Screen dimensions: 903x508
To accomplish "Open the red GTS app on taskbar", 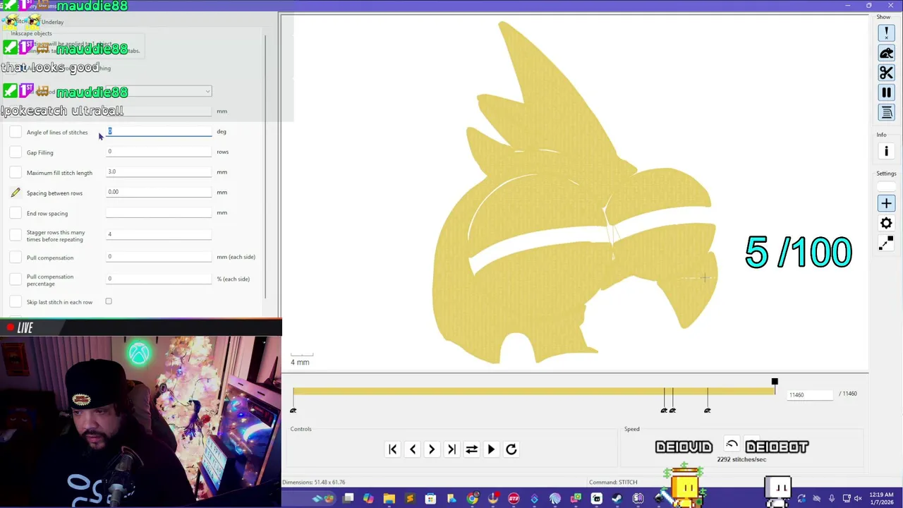I will (x=514, y=499).
